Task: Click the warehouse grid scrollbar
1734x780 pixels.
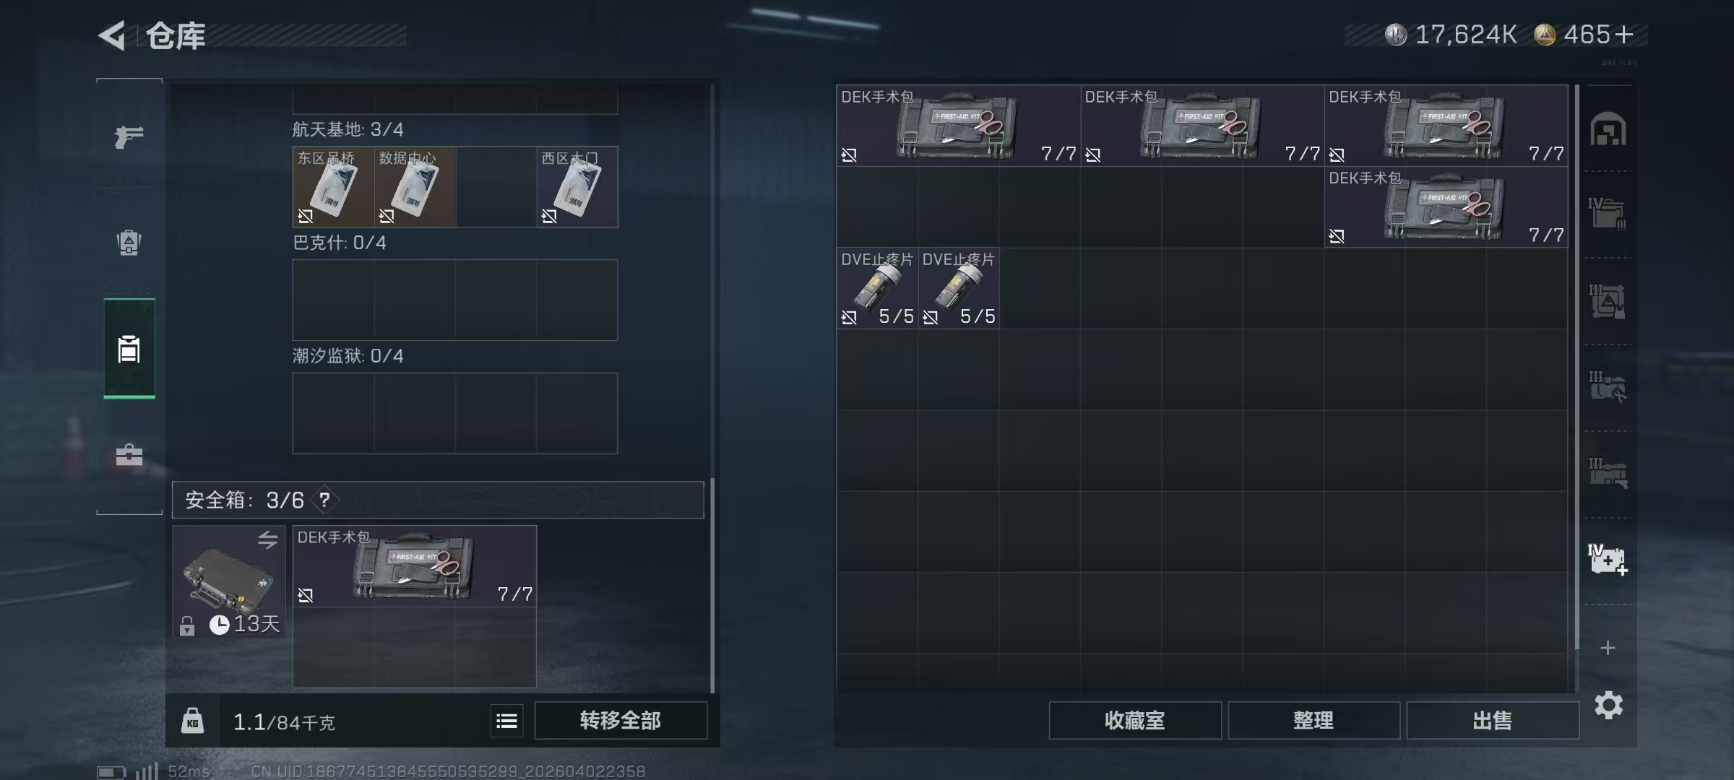Action: coord(1576,367)
